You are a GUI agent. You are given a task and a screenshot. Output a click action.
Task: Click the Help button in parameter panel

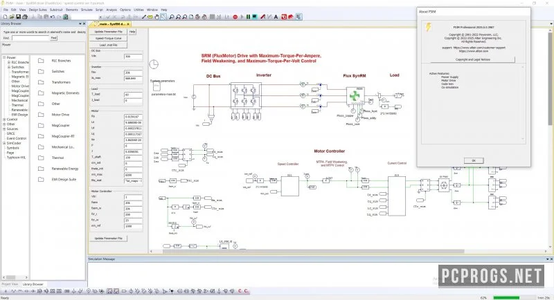(132, 32)
